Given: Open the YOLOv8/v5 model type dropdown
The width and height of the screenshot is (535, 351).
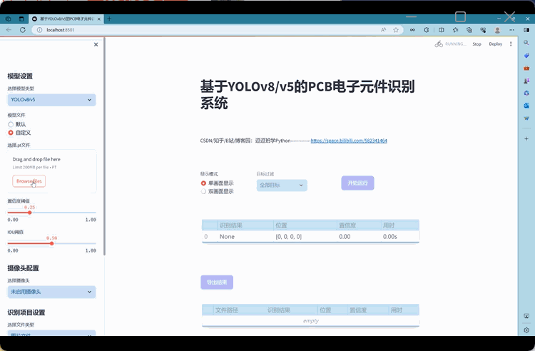Looking at the screenshot, I should 51,100.
